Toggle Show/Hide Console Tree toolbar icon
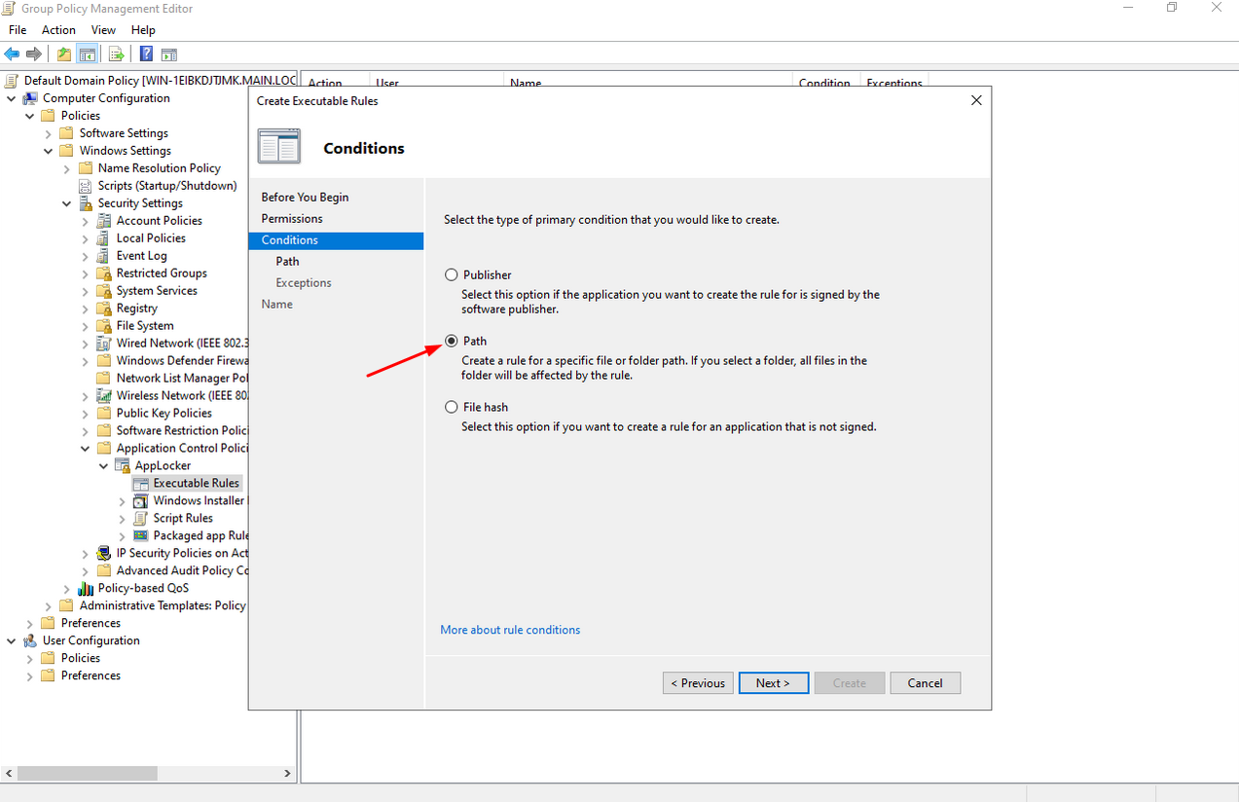The width and height of the screenshot is (1239, 802). point(88,55)
